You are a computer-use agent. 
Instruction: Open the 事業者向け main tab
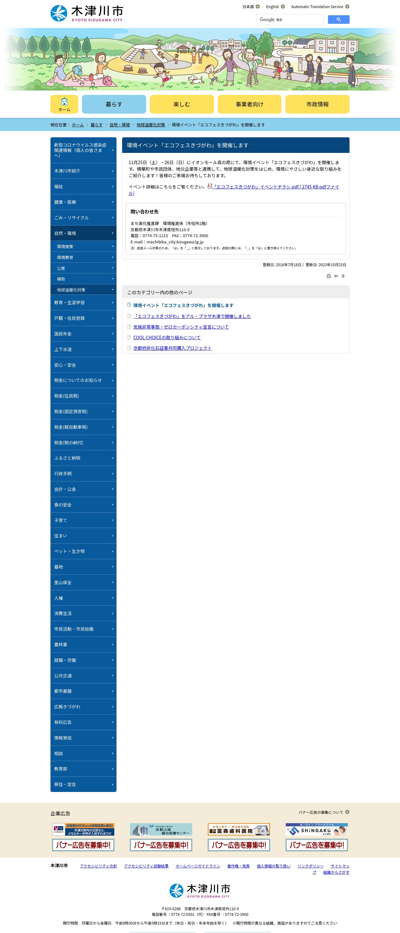pos(250,104)
